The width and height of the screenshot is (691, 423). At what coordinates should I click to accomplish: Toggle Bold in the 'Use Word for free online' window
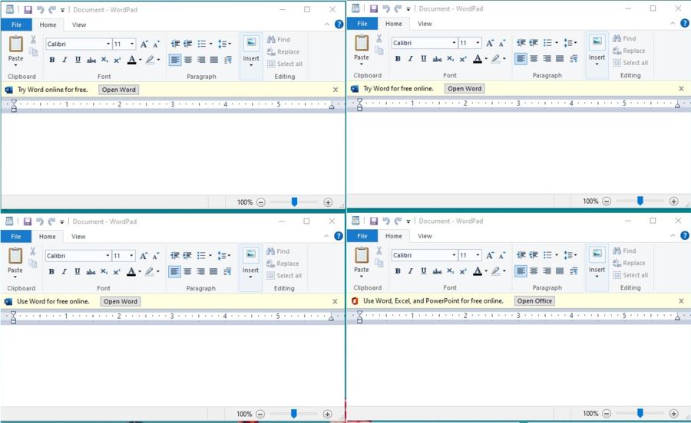[51, 272]
